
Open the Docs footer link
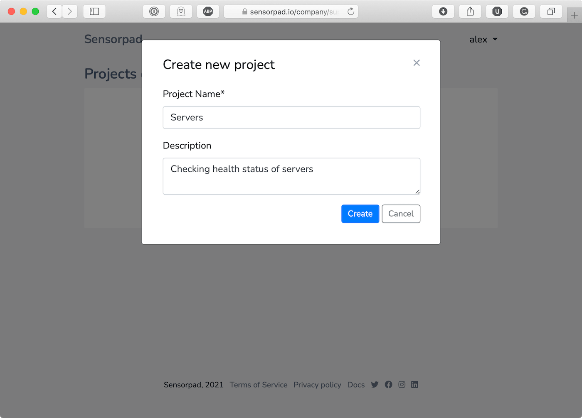pyautogui.click(x=356, y=385)
